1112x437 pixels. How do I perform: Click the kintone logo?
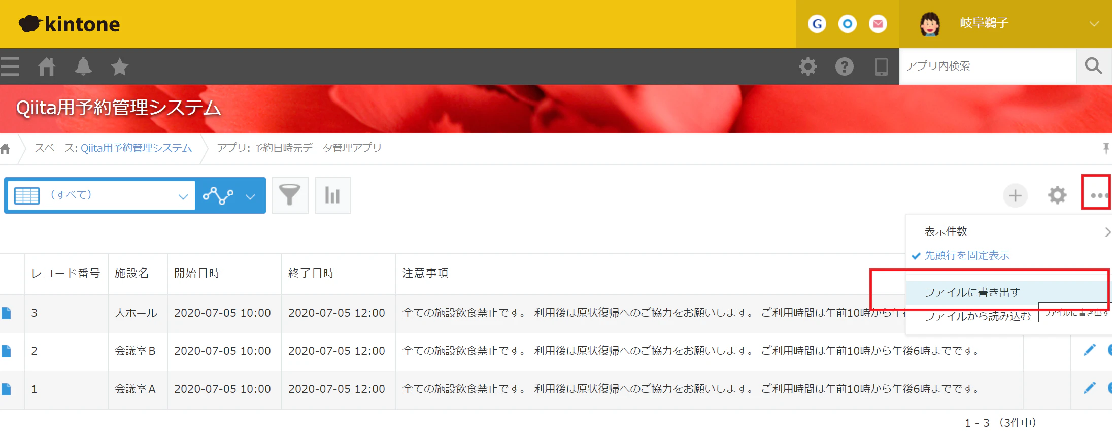(70, 24)
